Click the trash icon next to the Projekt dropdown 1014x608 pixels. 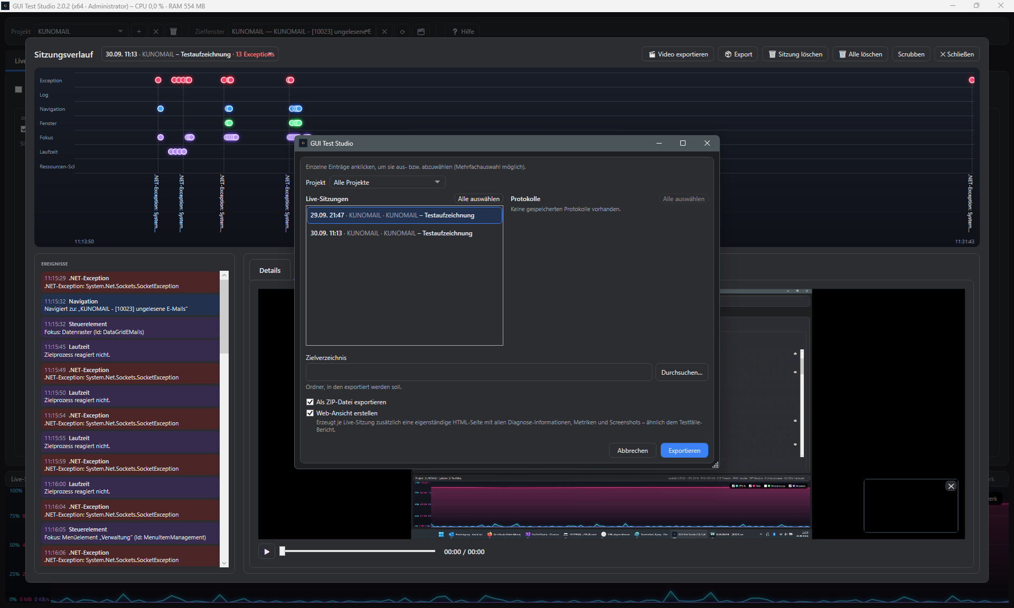pos(173,32)
